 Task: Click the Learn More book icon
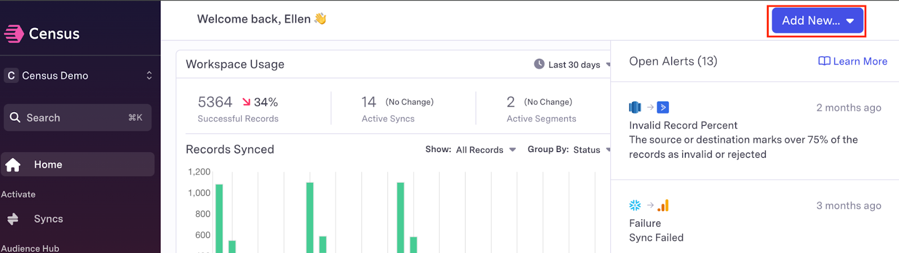pyautogui.click(x=824, y=61)
